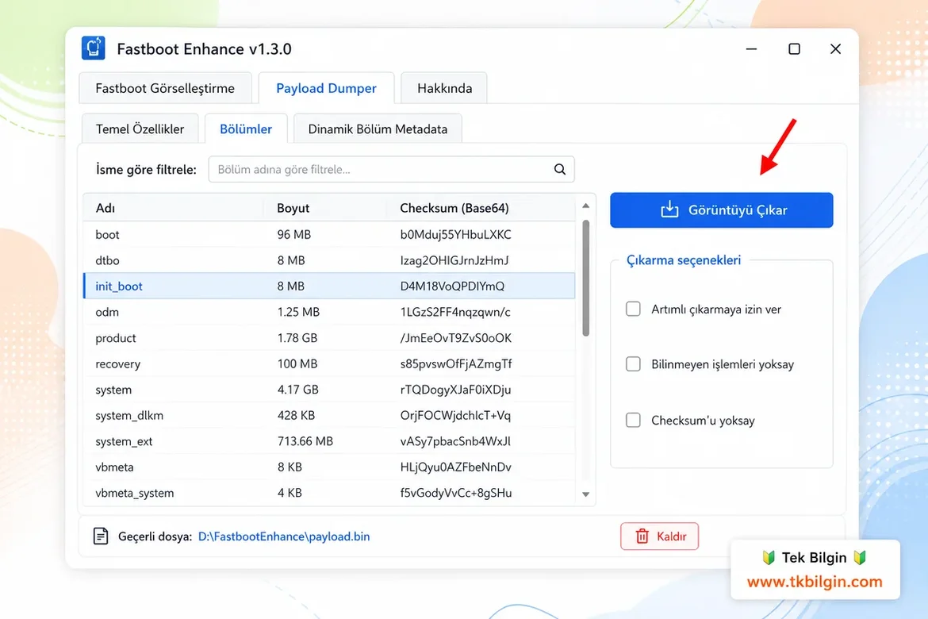
Task: Click the 1.78 GB size cell
Action: point(297,337)
